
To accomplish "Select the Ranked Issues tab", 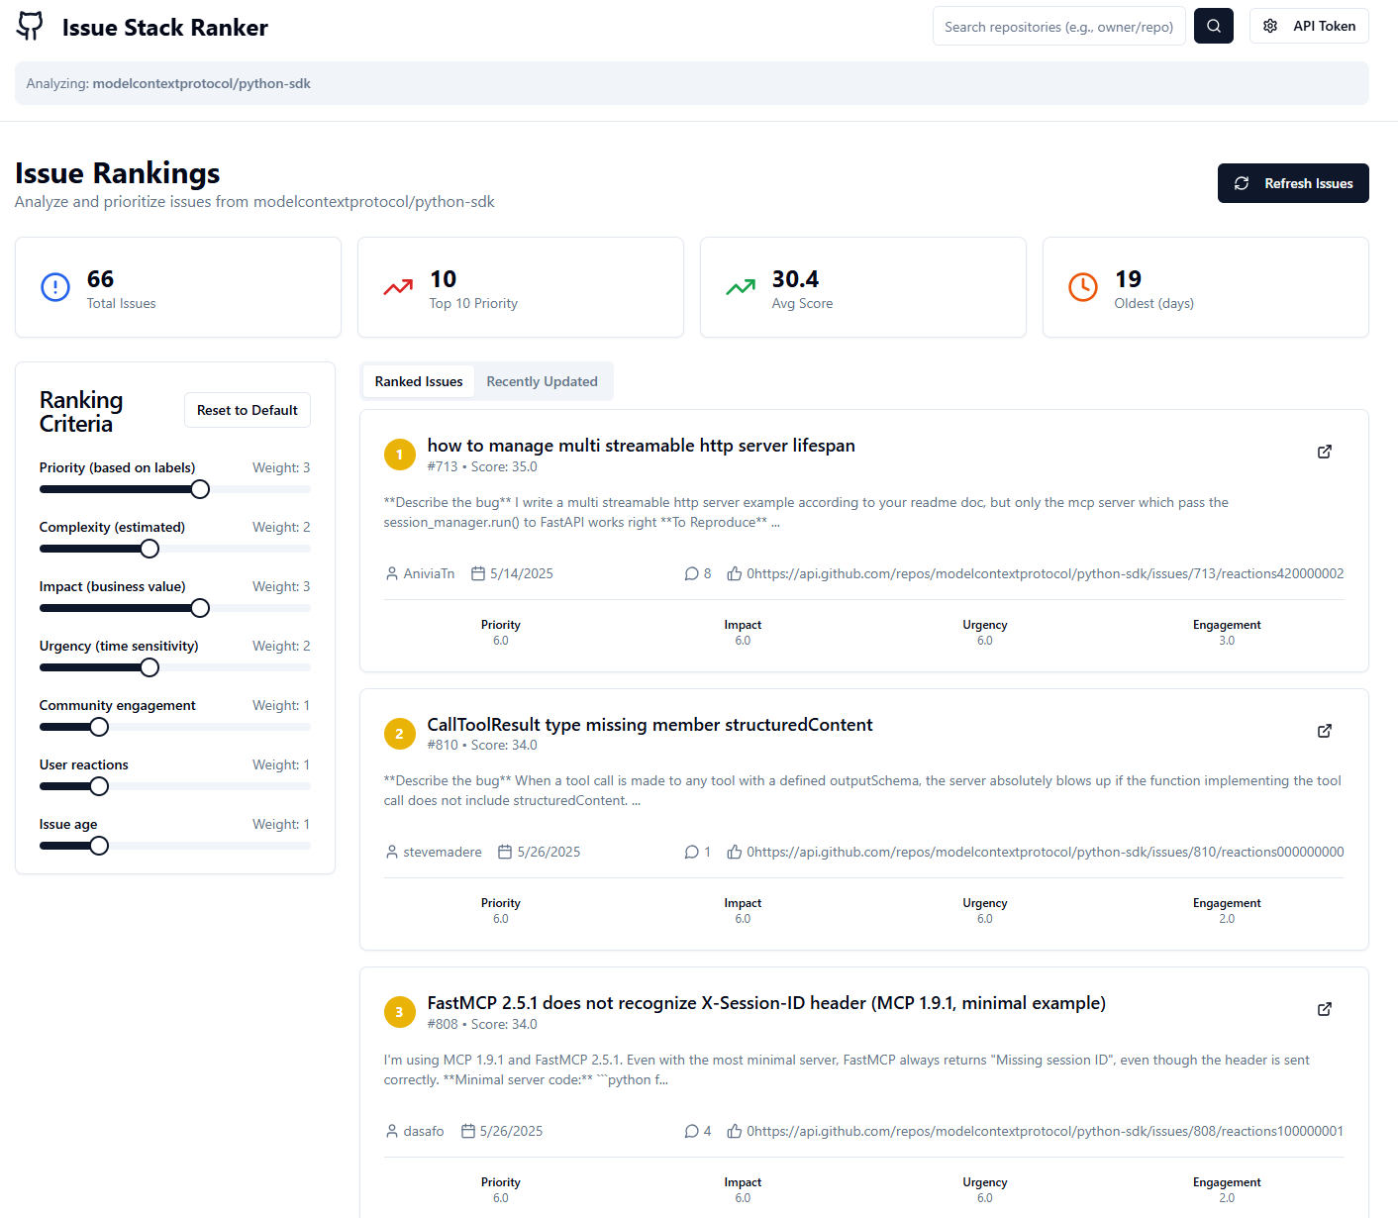I will 419,382.
